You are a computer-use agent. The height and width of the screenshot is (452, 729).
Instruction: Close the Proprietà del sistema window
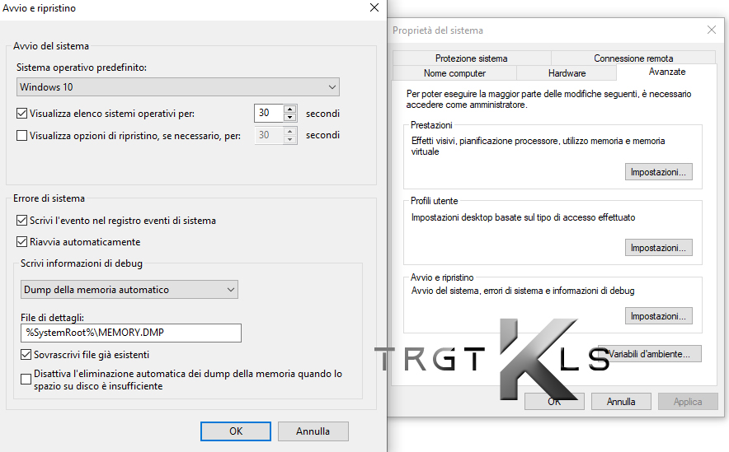pyautogui.click(x=712, y=30)
